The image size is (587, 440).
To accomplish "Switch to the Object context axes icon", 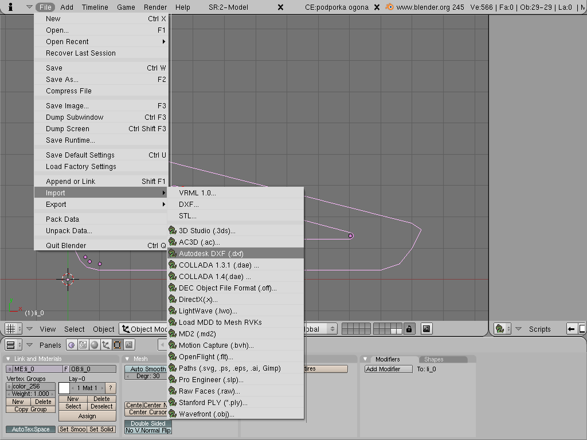I will tap(106, 345).
